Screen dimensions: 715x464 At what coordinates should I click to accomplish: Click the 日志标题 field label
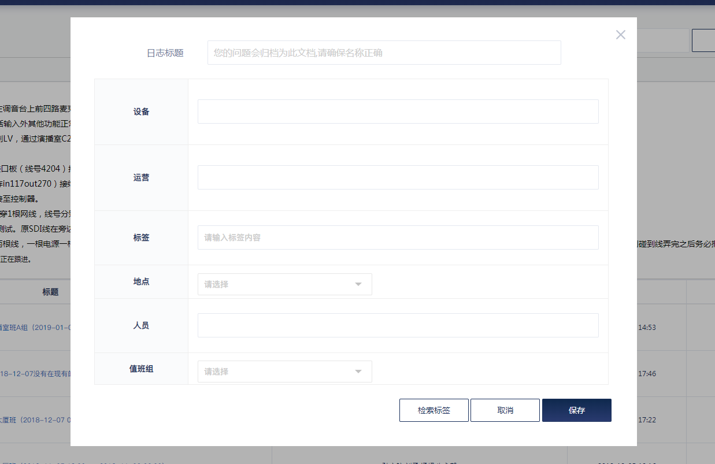pyautogui.click(x=165, y=53)
